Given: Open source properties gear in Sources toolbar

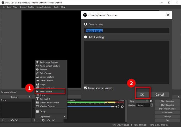Looking at the screenshot, I should [x=43, y=120].
